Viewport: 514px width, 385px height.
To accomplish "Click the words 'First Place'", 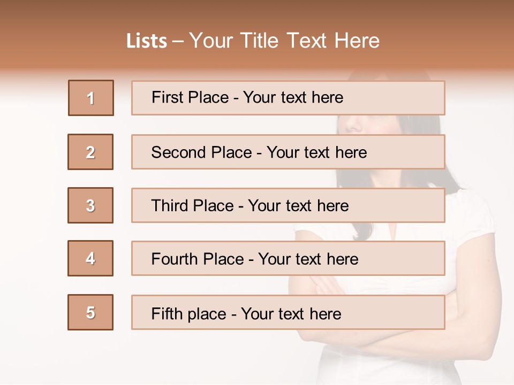I will coord(190,97).
